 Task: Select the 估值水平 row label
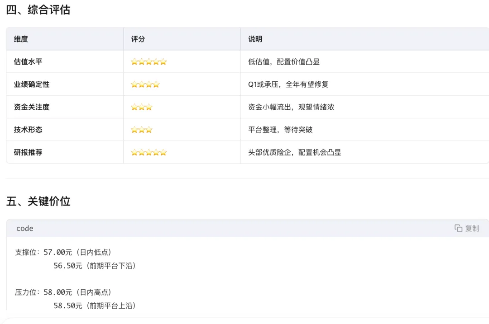(x=28, y=62)
